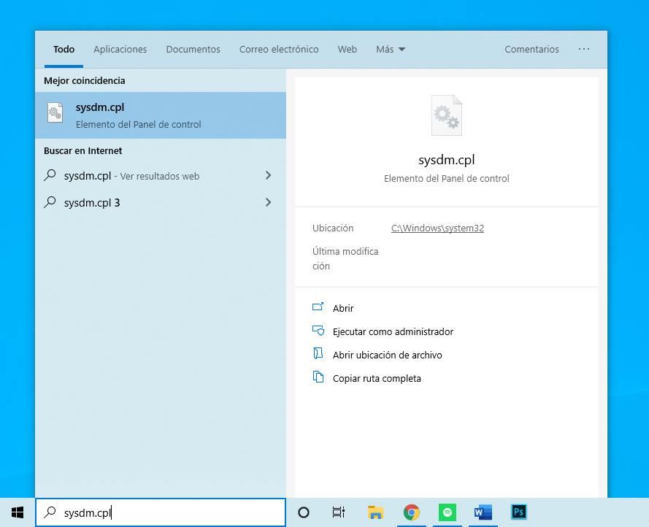This screenshot has height=527, width=649.
Task: Click Abrir to open sysdm.cpl
Action: (343, 308)
